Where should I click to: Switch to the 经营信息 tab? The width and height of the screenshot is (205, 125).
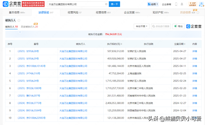click(103, 12)
